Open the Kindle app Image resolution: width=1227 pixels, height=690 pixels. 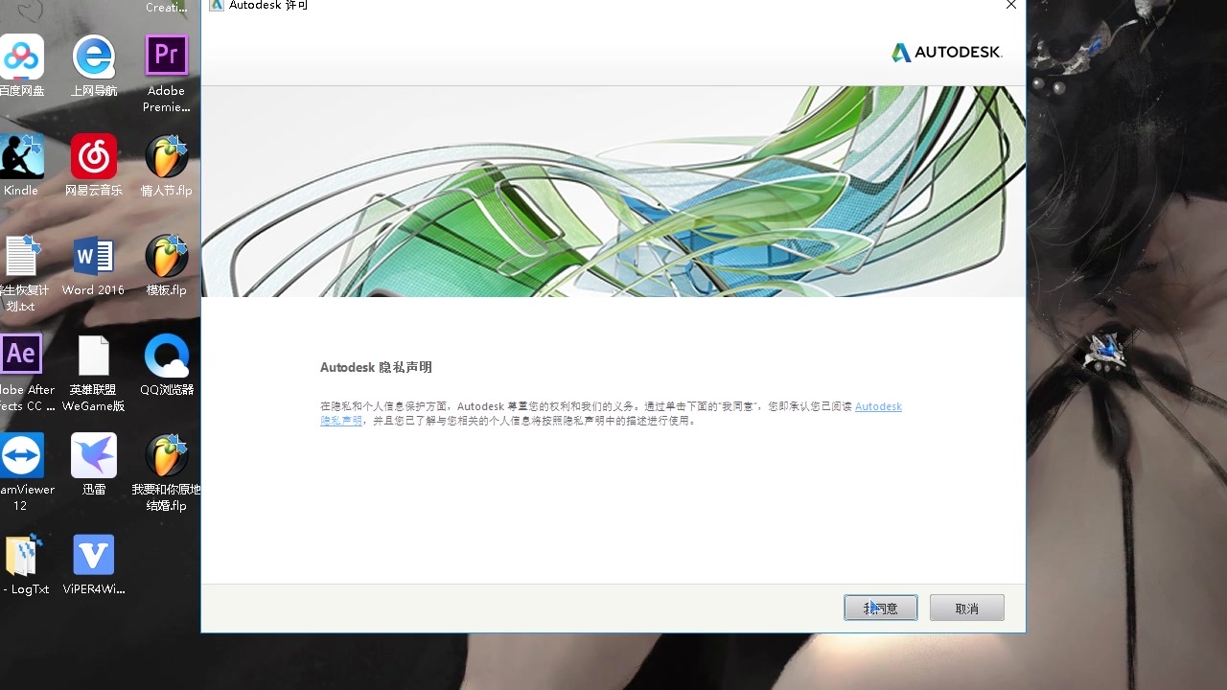[22, 156]
